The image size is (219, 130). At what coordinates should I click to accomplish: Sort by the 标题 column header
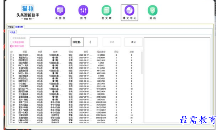25,52
